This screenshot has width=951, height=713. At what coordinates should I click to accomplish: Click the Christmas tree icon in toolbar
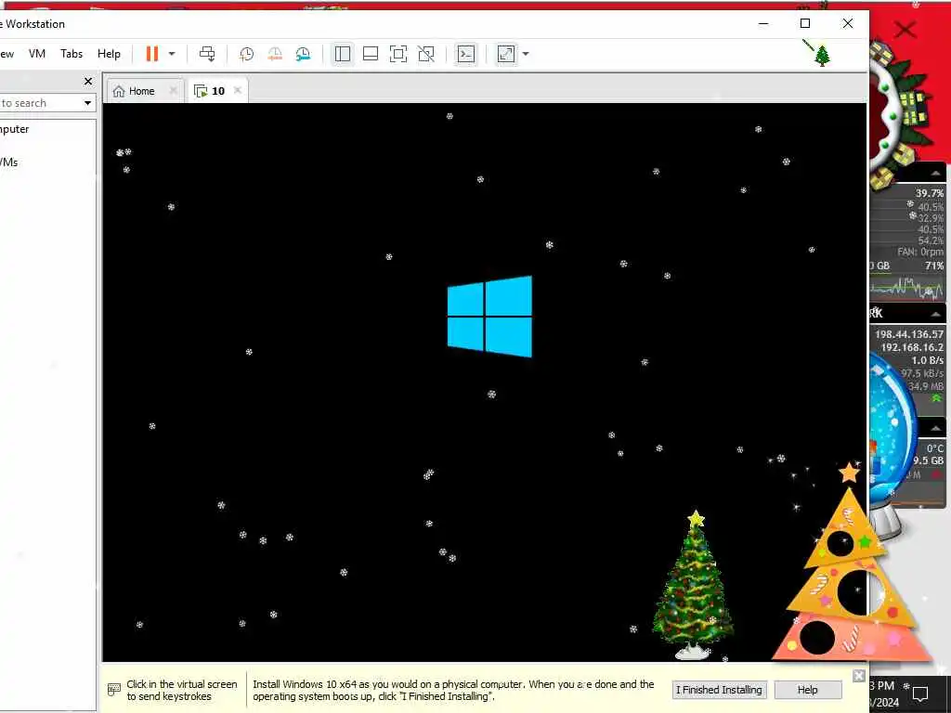tap(822, 56)
